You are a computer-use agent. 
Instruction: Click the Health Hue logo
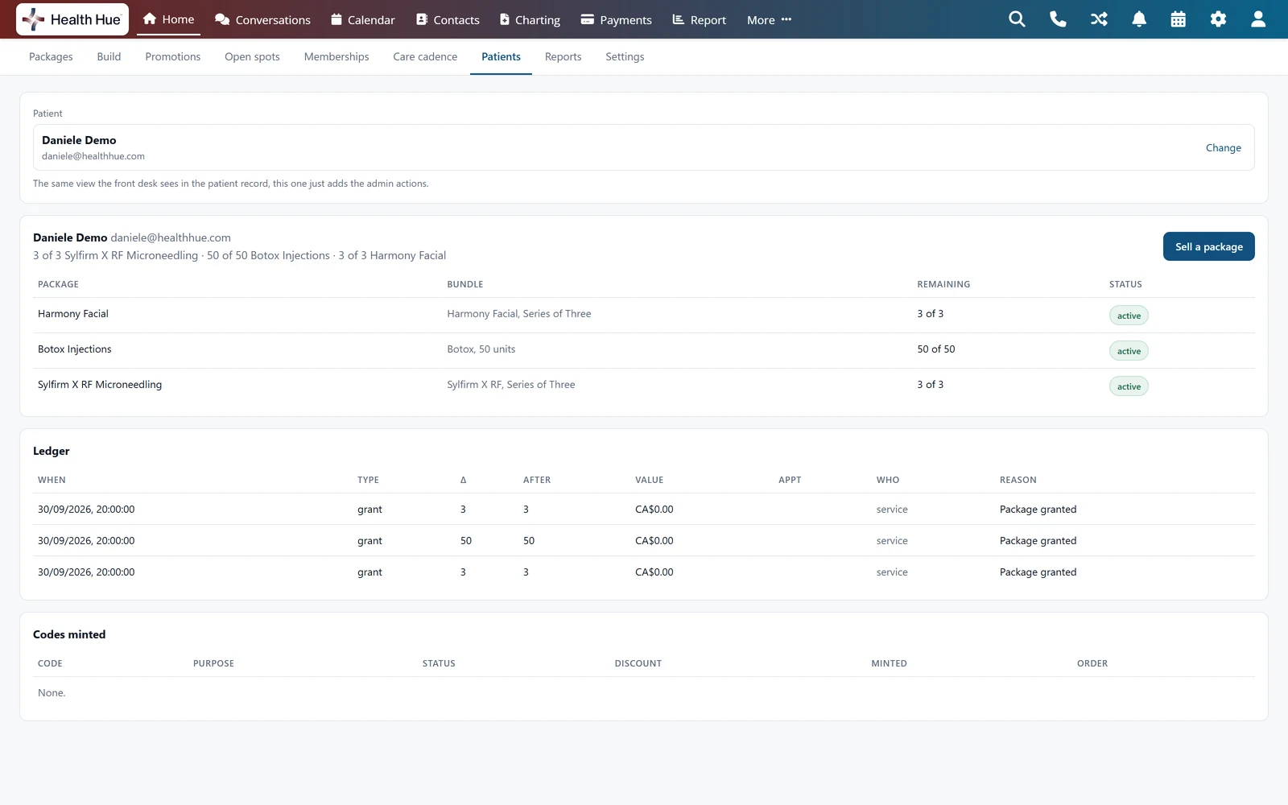point(72,19)
